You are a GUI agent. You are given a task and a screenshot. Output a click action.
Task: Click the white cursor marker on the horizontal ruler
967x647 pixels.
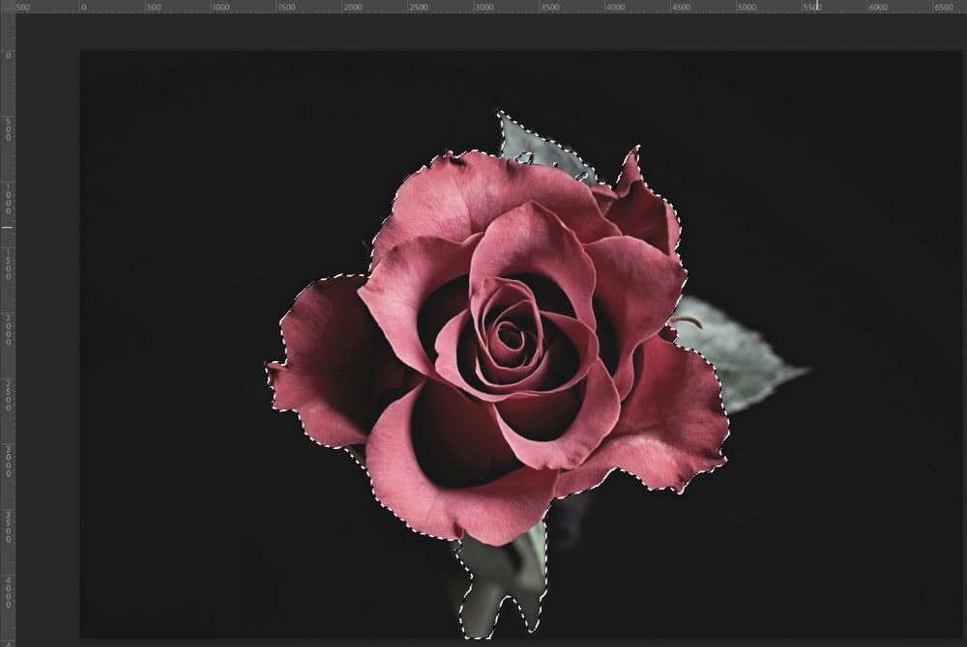pos(818,6)
